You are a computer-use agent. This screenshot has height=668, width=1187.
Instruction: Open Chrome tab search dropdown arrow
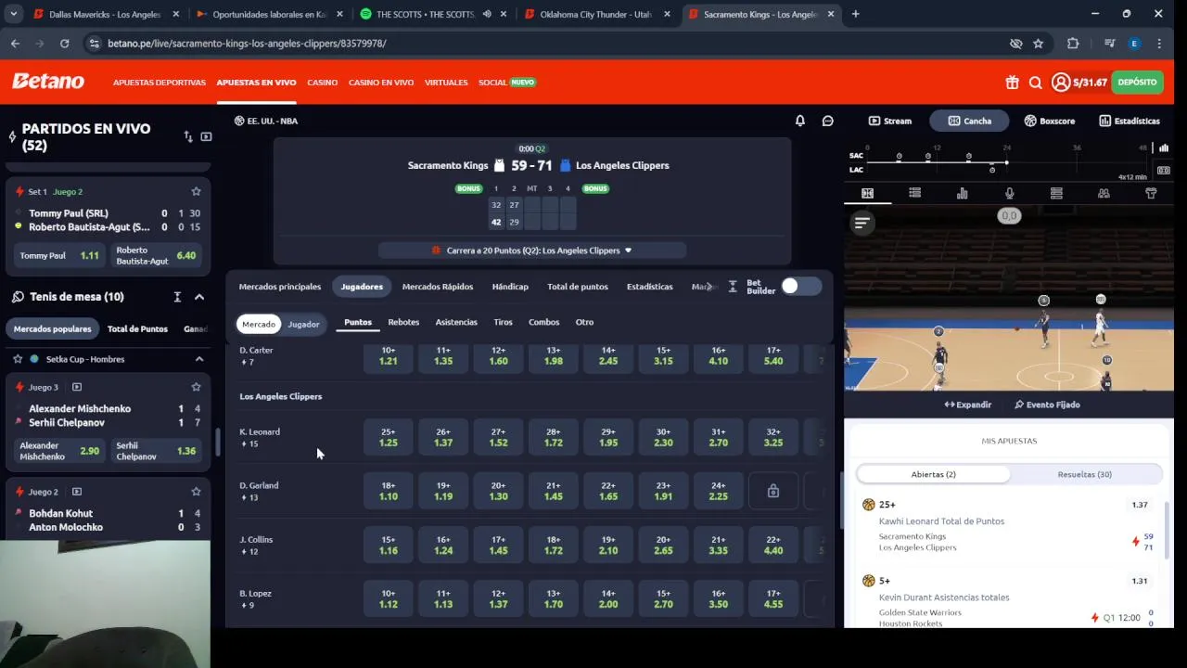coord(13,14)
